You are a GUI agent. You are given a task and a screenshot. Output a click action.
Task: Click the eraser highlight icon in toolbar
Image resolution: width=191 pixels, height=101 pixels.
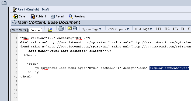(50, 29)
